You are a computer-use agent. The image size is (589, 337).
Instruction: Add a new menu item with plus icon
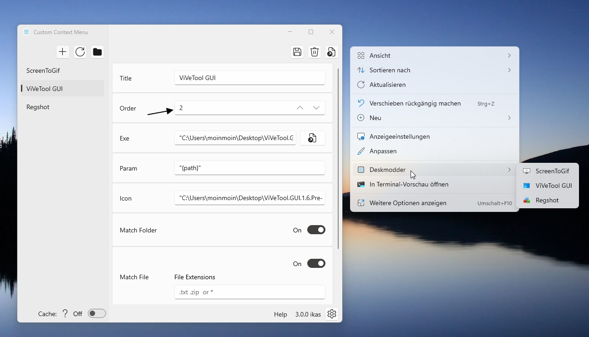click(x=63, y=52)
